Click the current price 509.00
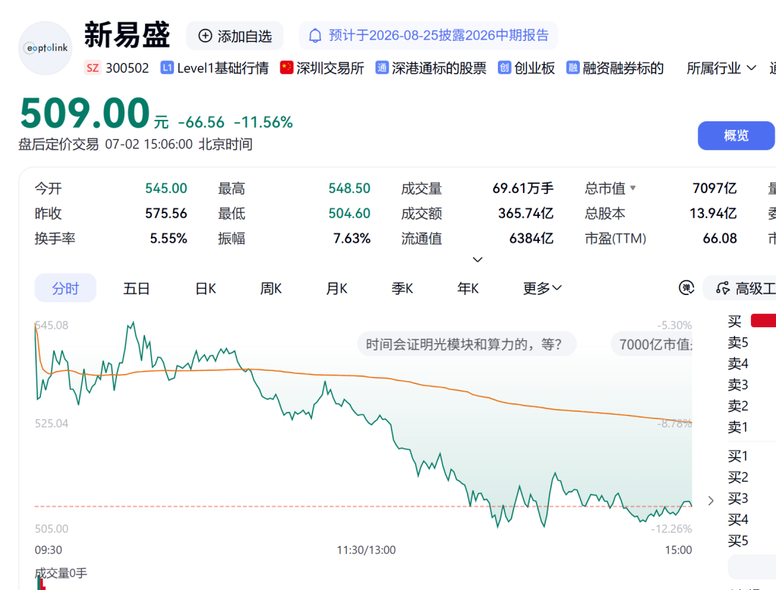 [85, 113]
